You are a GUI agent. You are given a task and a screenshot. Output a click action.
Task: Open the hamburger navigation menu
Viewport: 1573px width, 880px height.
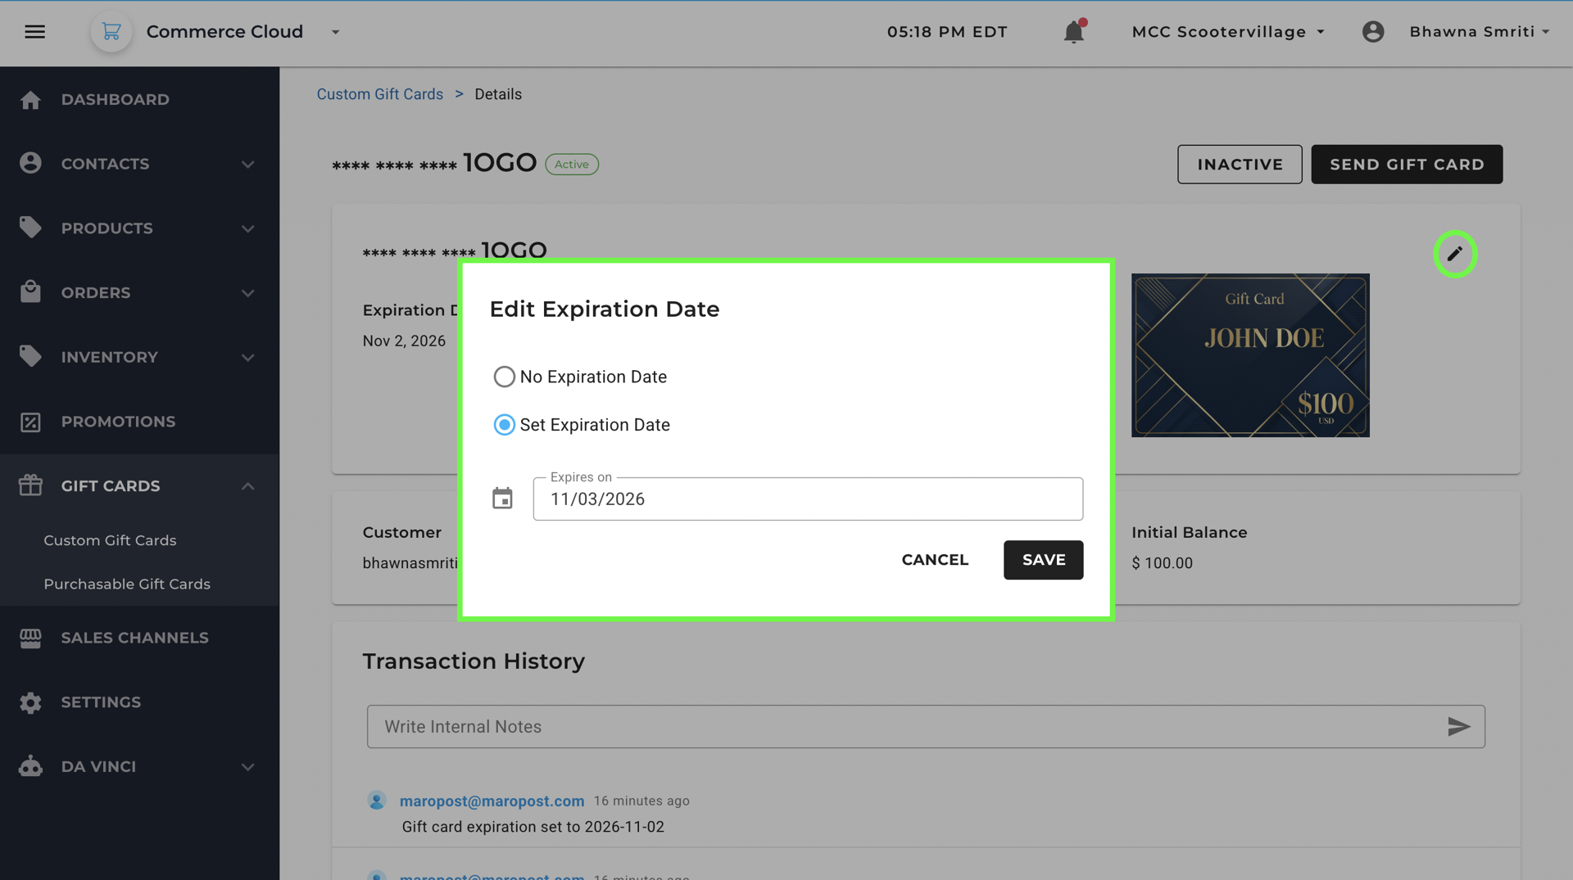coord(34,32)
